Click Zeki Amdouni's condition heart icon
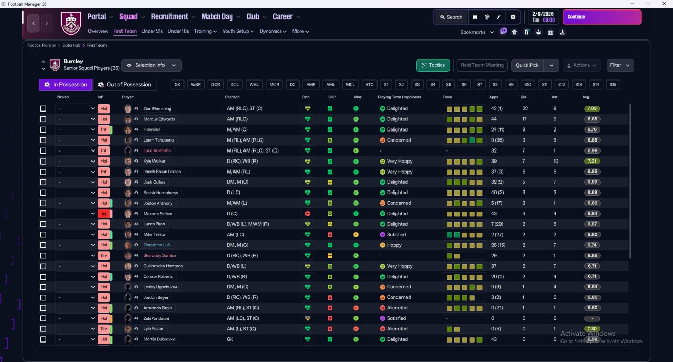Screen dimensions: 673x362 pyautogui.click(x=308, y=318)
